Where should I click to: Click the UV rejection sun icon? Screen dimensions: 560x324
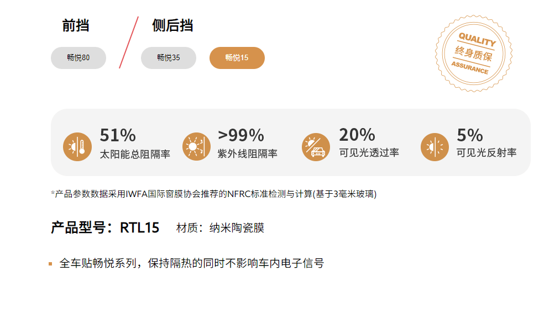[196, 147]
